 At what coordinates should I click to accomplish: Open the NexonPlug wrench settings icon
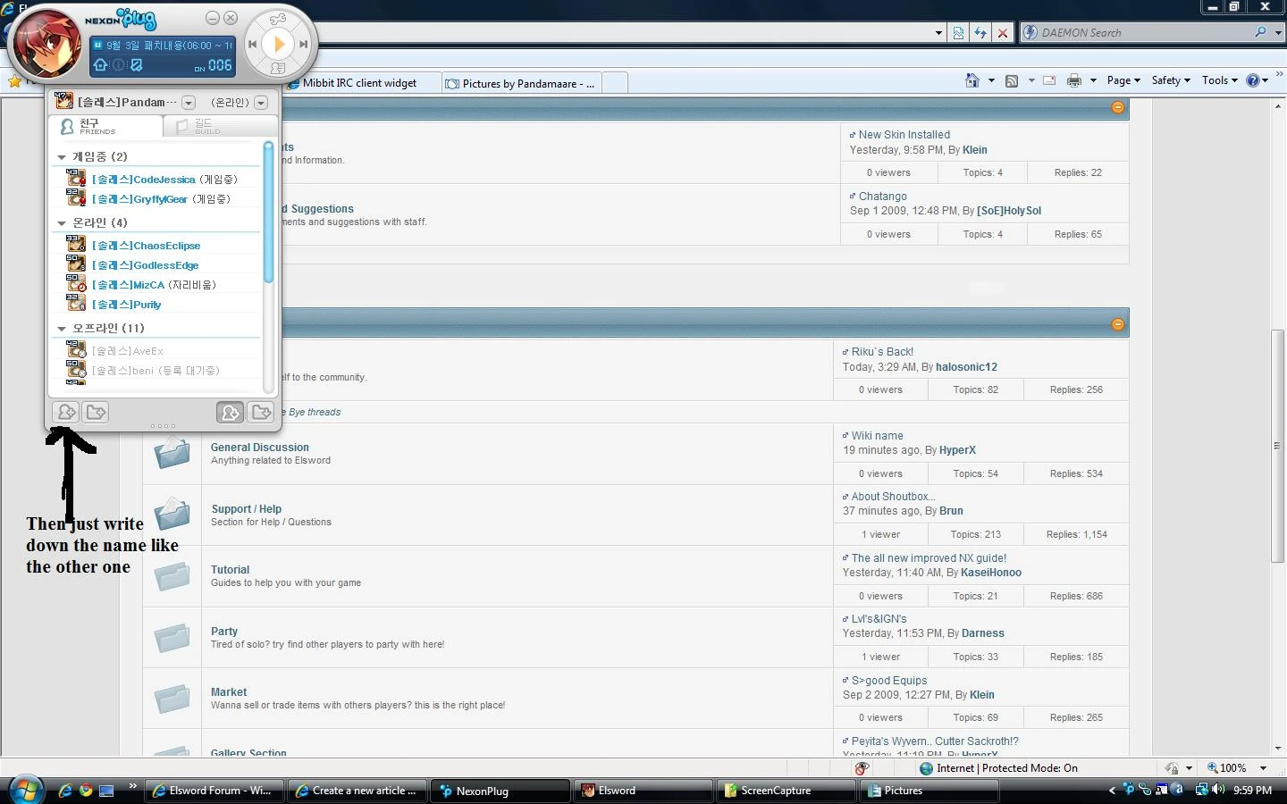(279, 19)
